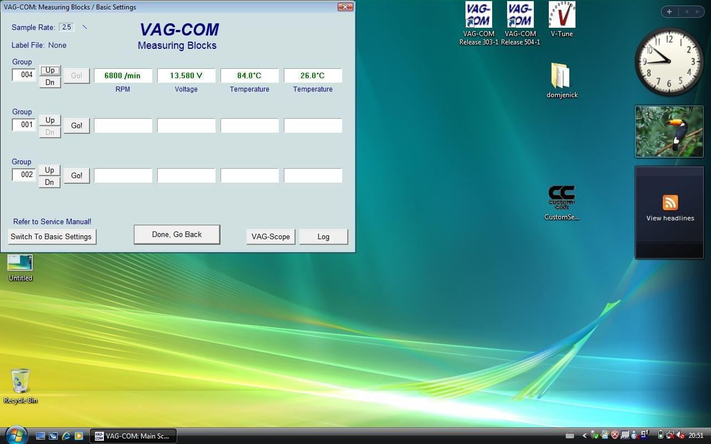Click Show Desktop in quick launch

pyautogui.click(x=41, y=436)
